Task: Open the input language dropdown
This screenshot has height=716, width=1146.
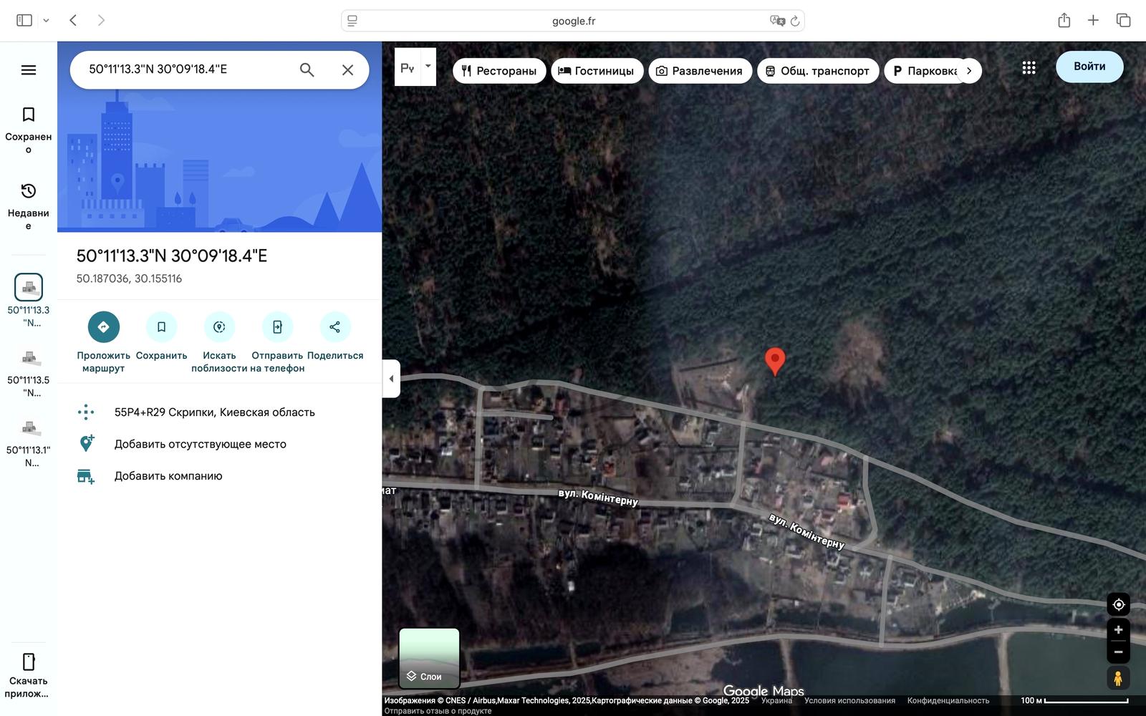Action: pos(428,67)
